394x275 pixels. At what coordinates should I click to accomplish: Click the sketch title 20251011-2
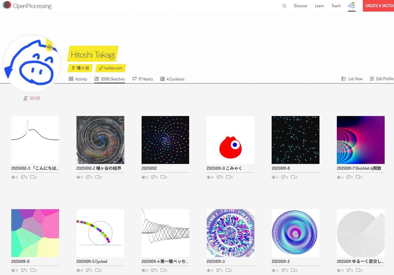click(281, 262)
